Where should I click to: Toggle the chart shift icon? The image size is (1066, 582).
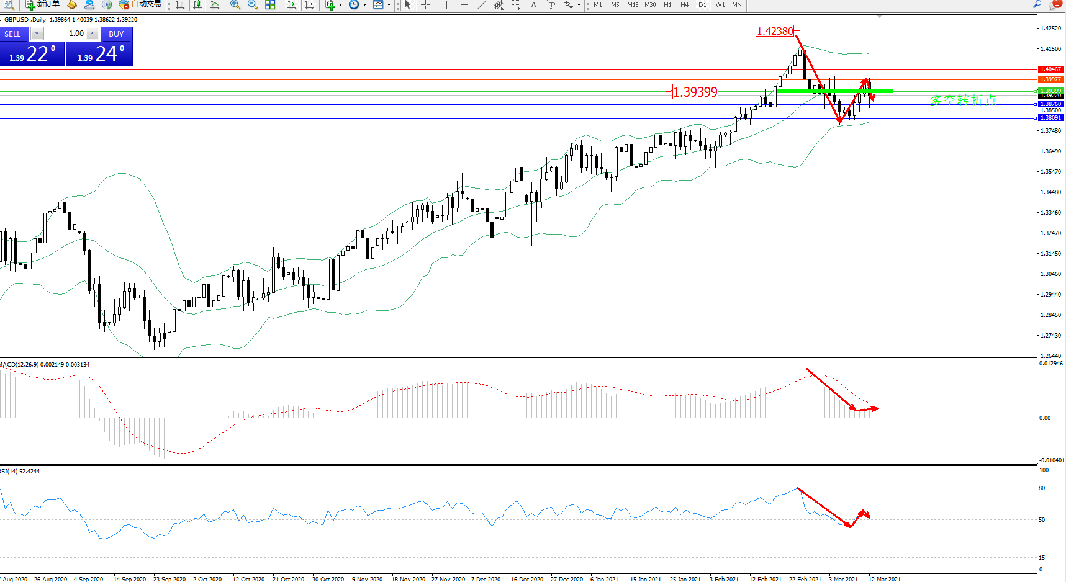309,5
